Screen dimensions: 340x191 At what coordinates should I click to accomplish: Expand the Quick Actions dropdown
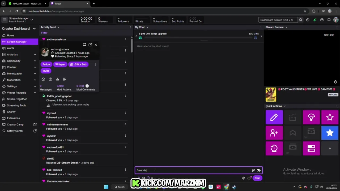[x=284, y=106]
